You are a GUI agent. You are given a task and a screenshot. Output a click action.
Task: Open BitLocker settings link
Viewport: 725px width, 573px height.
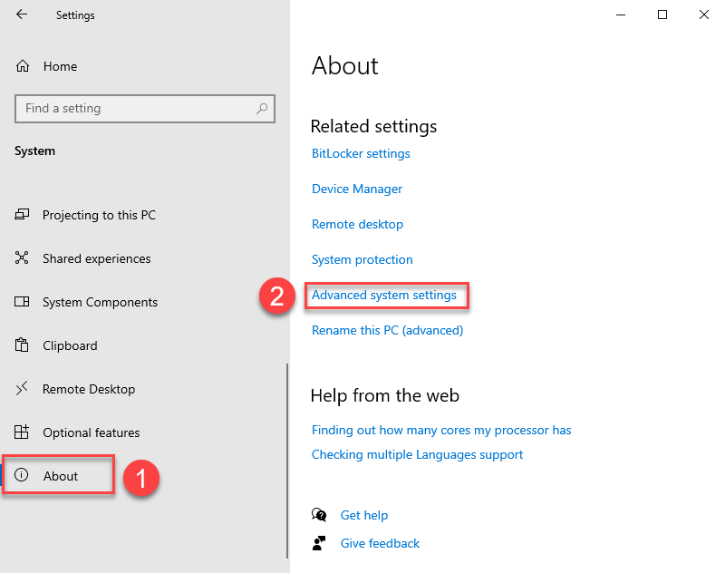point(361,153)
